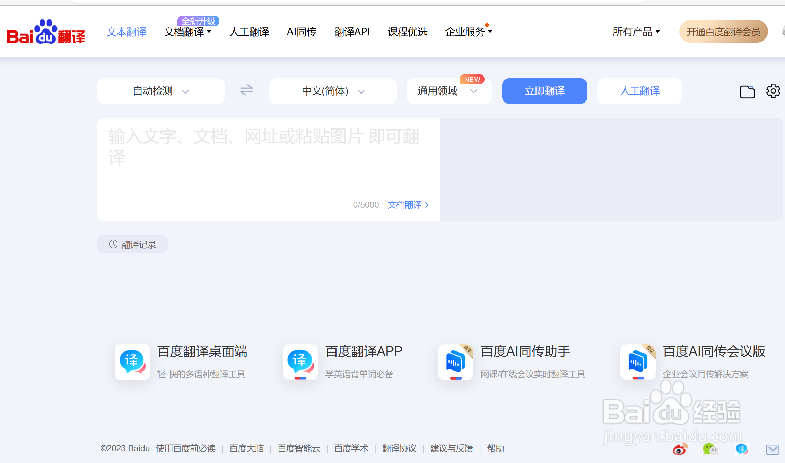
Task: Click 开通百度翻译会员 button
Action: tap(723, 32)
